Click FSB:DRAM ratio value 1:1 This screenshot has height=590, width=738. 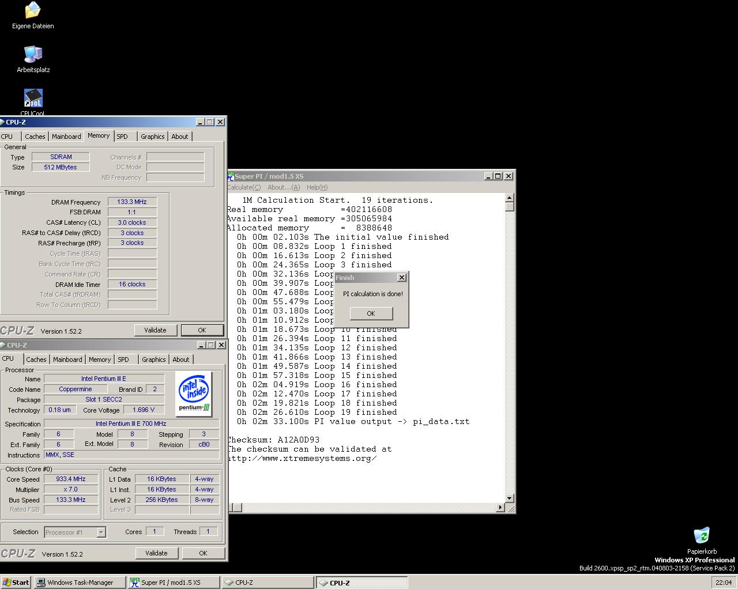(132, 212)
